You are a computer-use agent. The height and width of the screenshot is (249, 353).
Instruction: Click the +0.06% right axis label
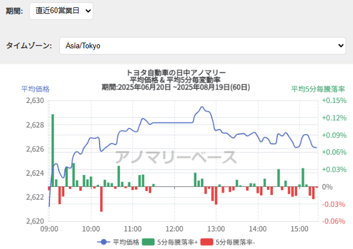pos(334,152)
